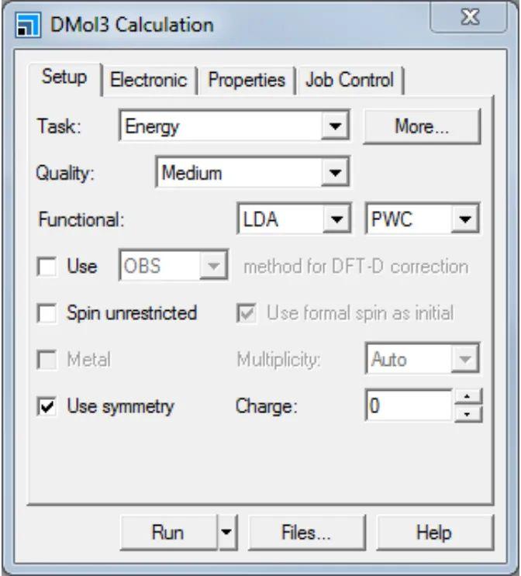Viewport: 521px width, 576px height.
Task: Switch to the Electronic tab
Action: point(148,80)
